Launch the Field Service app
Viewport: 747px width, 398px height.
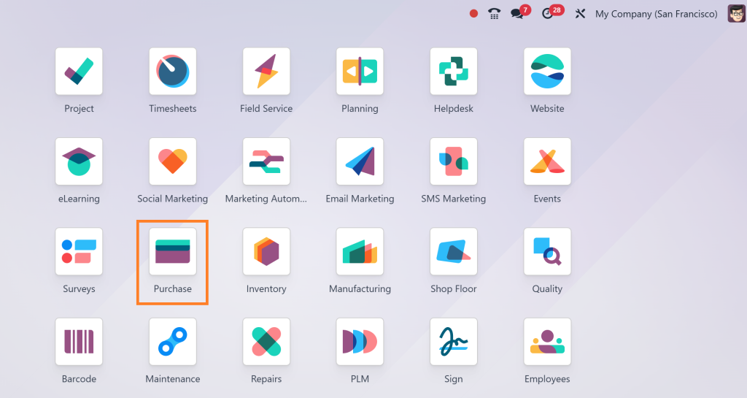266,72
